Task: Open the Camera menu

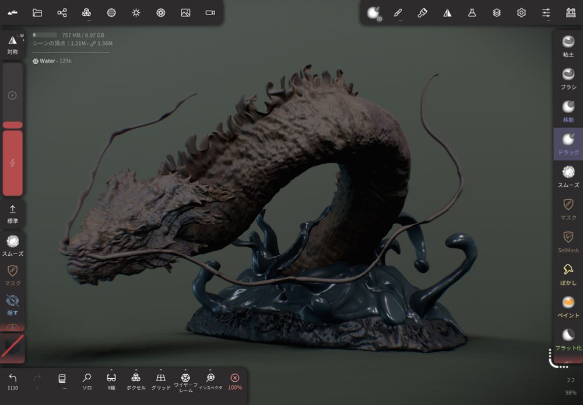Action: (210, 13)
